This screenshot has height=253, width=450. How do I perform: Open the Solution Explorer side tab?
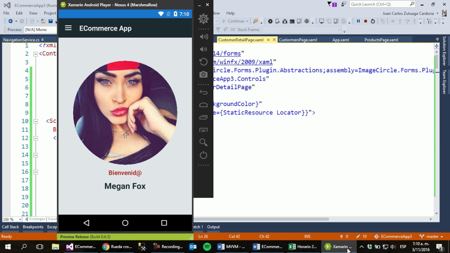[444, 51]
